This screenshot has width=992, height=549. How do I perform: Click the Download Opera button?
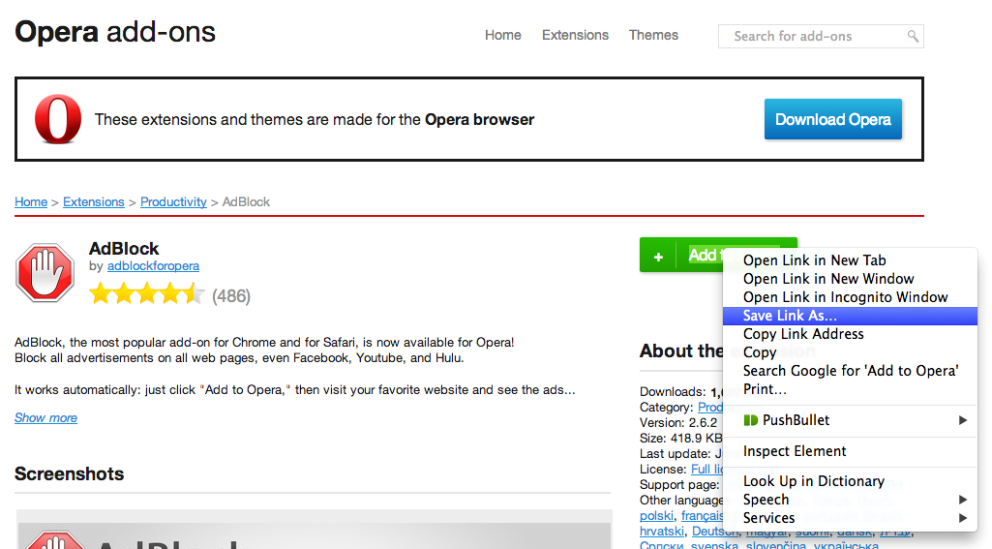click(x=832, y=119)
